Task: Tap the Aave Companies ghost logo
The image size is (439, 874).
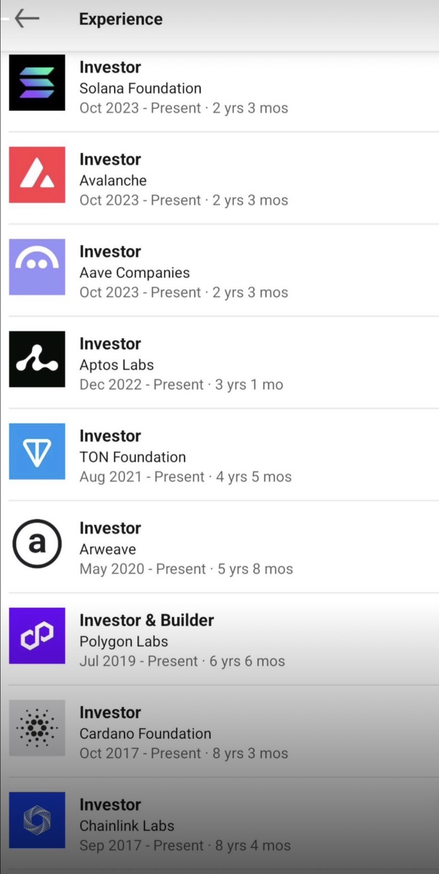Action: click(37, 267)
